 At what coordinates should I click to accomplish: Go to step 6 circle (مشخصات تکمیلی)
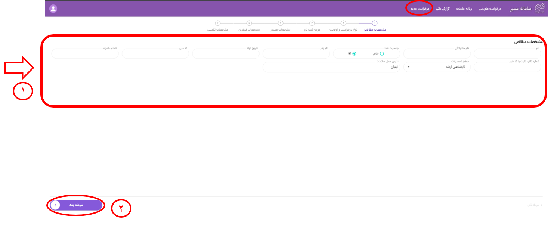click(218, 23)
